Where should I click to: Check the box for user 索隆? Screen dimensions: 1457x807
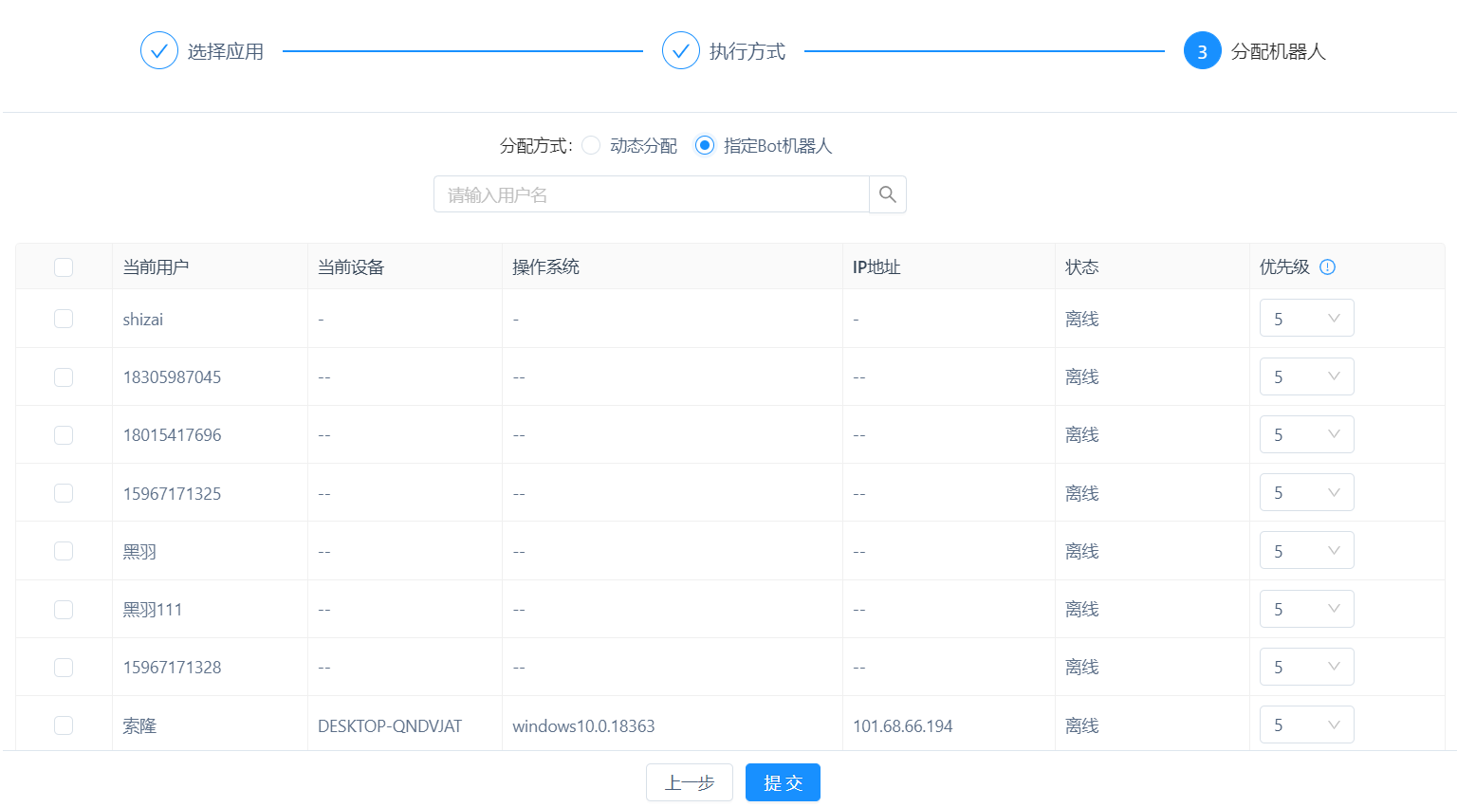[x=64, y=725]
